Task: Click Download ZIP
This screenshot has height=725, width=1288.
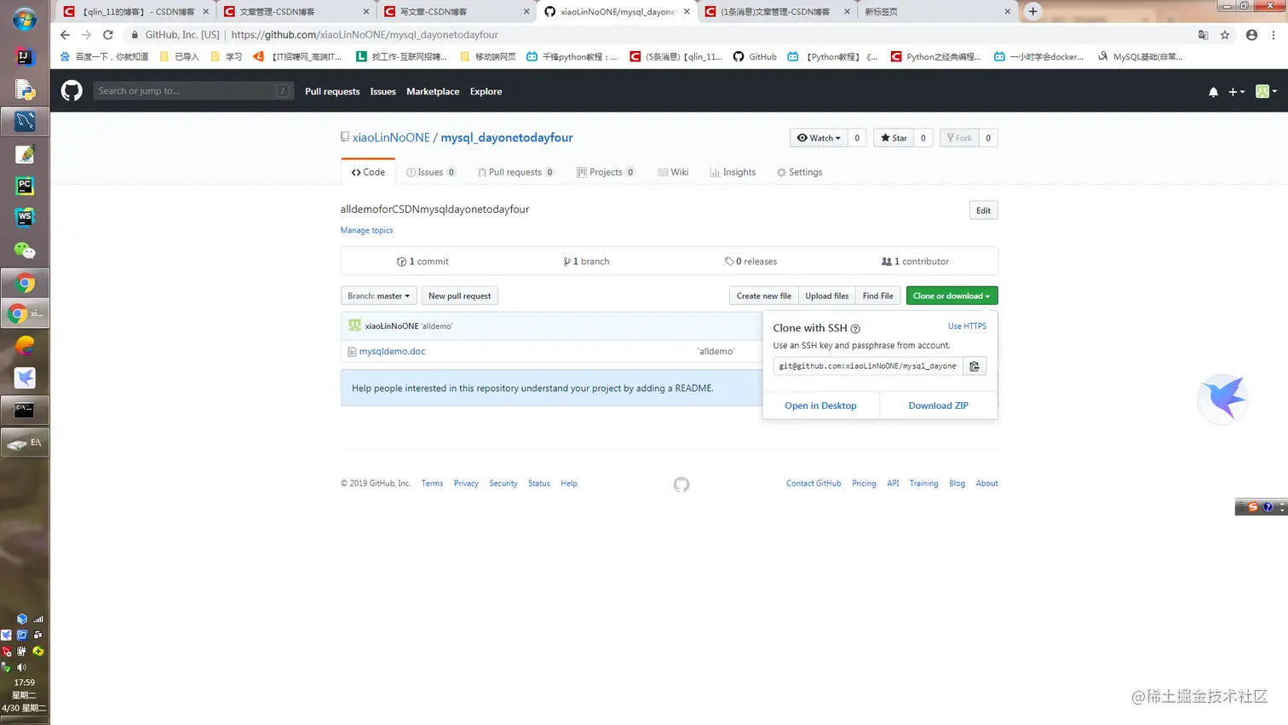Action: coord(938,406)
